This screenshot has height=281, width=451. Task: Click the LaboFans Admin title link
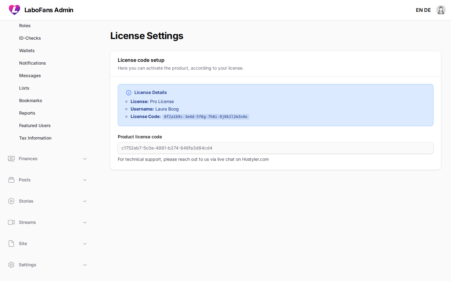(49, 10)
